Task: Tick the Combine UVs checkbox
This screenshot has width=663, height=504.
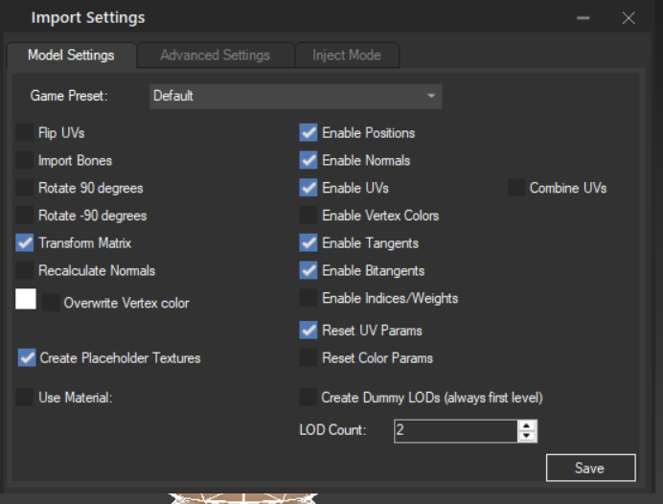Action: click(516, 188)
